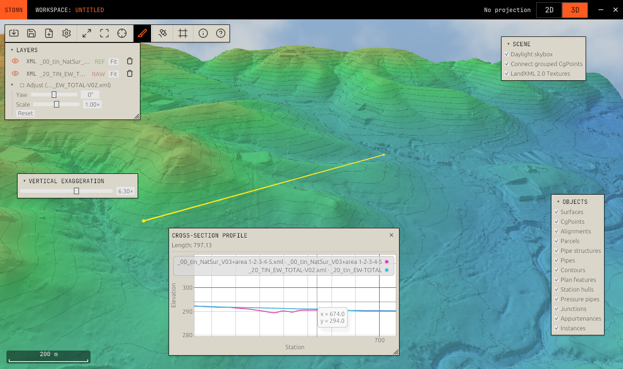Click the STONN logo
Image resolution: width=623 pixels, height=369 pixels.
coord(14,10)
